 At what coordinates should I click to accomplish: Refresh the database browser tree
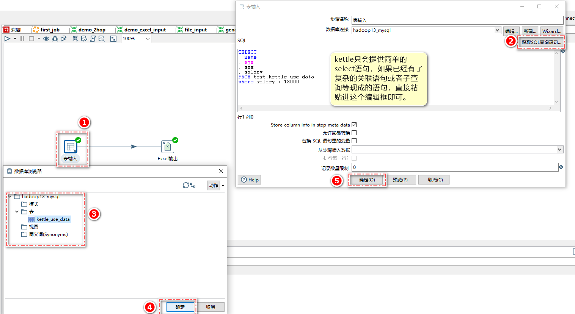point(186,185)
